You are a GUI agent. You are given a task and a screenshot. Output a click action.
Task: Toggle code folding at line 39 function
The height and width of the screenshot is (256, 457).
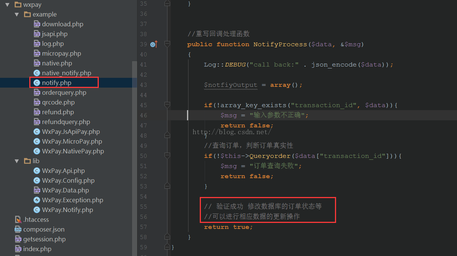[167, 44]
